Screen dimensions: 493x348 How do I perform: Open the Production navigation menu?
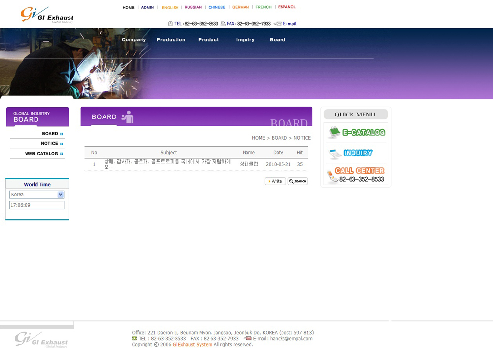pyautogui.click(x=171, y=40)
